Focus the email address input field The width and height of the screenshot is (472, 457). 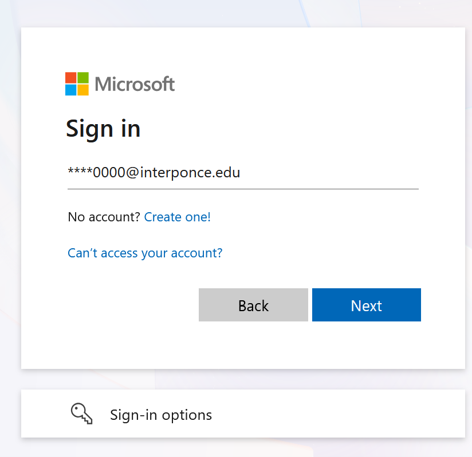pos(243,172)
